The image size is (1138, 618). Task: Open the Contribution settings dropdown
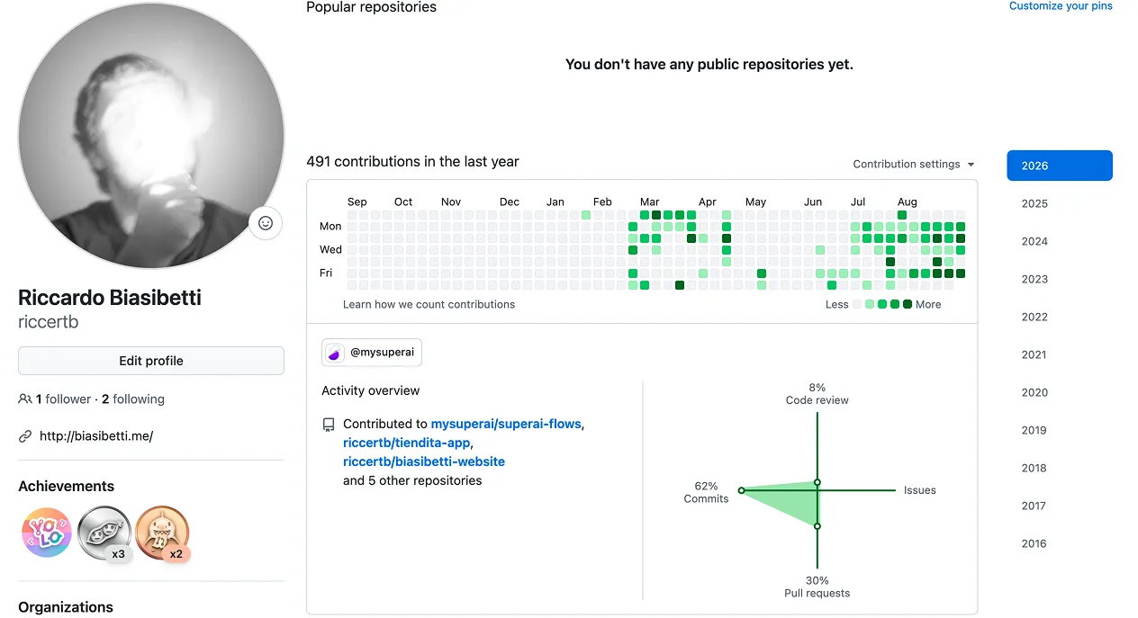(x=914, y=164)
